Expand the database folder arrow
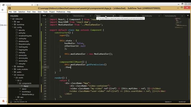 click(13, 67)
